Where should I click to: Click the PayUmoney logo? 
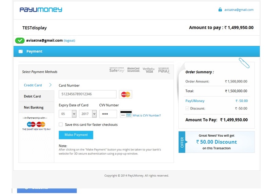[x=41, y=9]
